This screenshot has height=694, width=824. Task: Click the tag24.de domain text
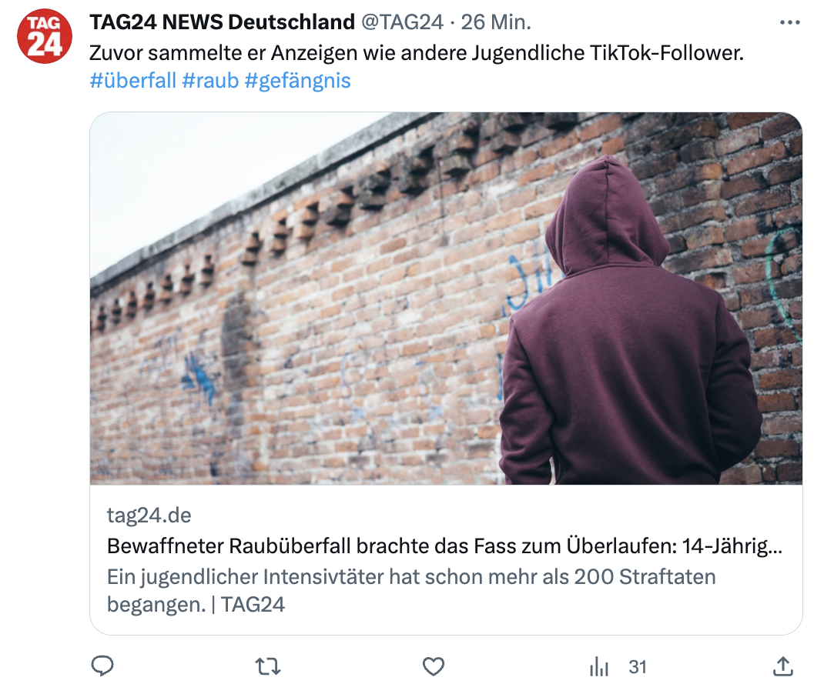pos(149,515)
